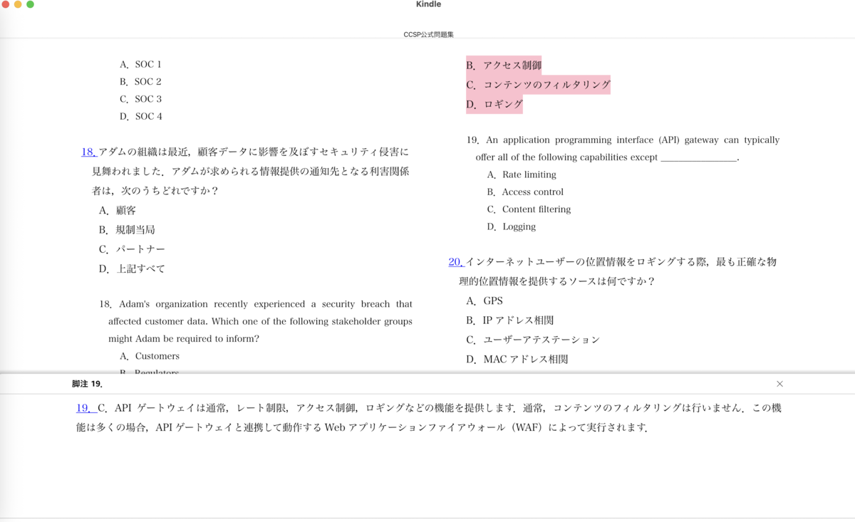Click option C. Content filtering

pyautogui.click(x=529, y=209)
